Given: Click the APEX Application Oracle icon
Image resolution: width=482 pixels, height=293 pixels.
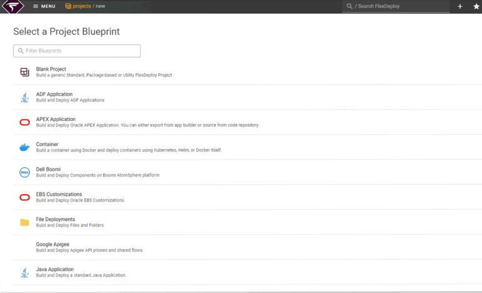Looking at the screenshot, I should [24, 123].
